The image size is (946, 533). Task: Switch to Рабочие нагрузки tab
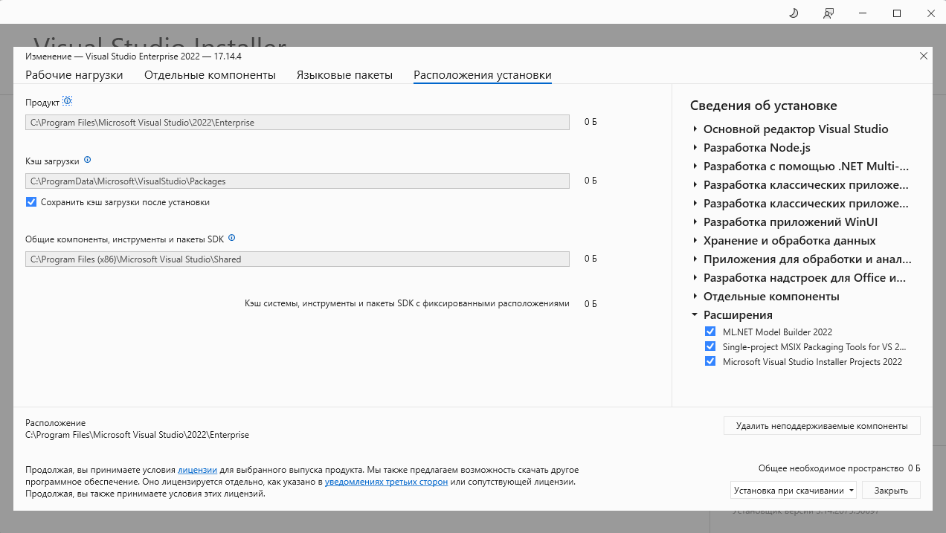click(x=74, y=75)
